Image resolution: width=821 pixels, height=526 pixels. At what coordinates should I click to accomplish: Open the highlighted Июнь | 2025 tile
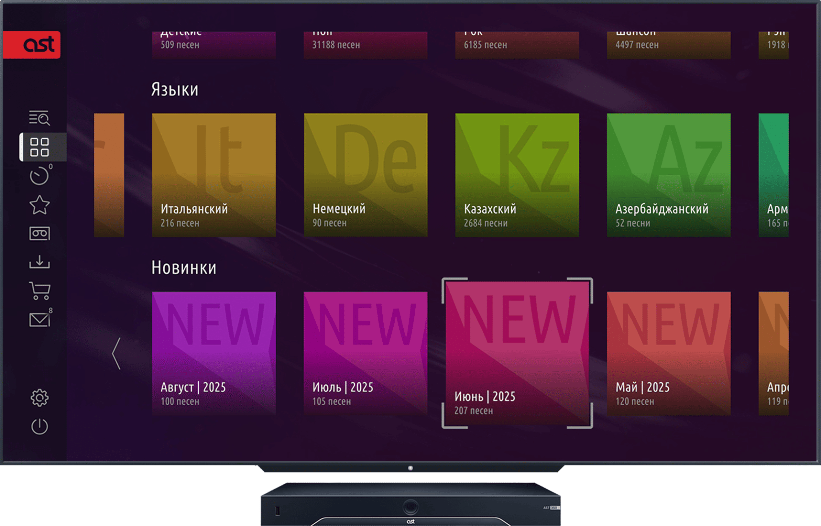(517, 353)
